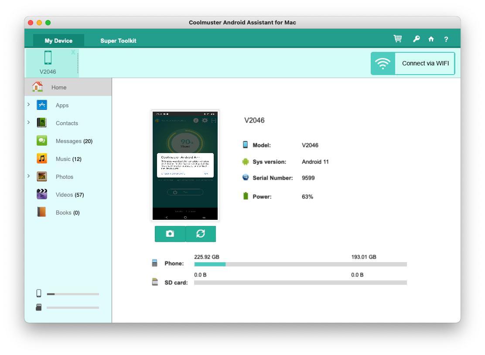Viewport: 485px width, 355px height.
Task: Click the Contacts book icon
Action: 42,123
